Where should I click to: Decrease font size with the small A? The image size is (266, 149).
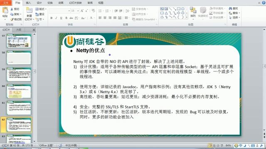click(86, 11)
